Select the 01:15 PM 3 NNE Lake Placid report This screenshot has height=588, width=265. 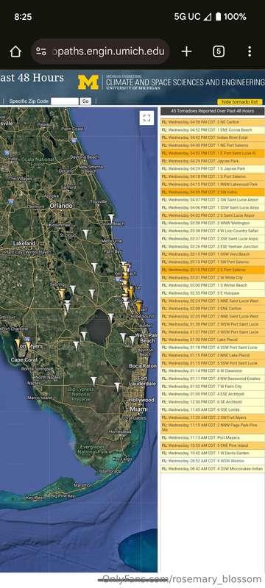tap(213, 355)
